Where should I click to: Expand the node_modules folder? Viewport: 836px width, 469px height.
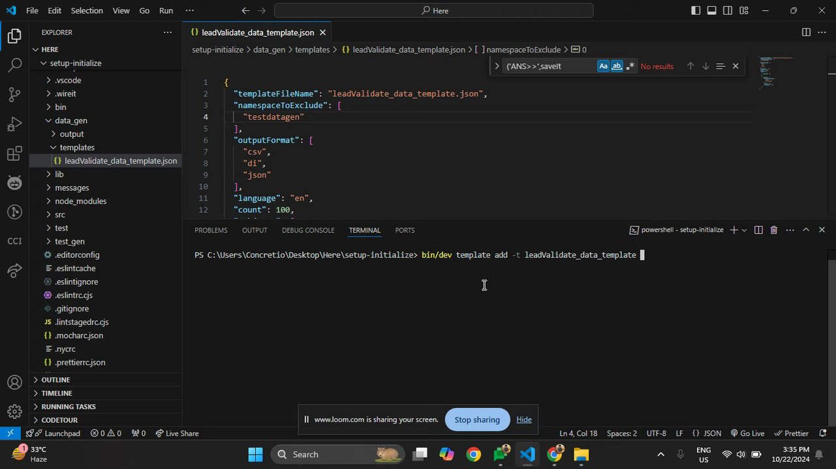click(x=80, y=201)
